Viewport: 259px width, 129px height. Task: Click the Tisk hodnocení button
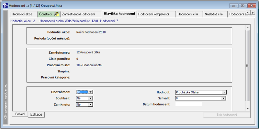pos(227,115)
